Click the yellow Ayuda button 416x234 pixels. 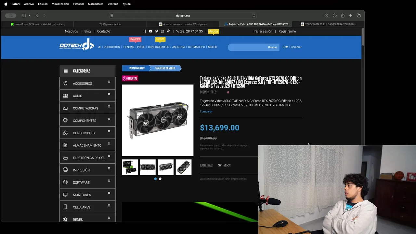click(214, 31)
